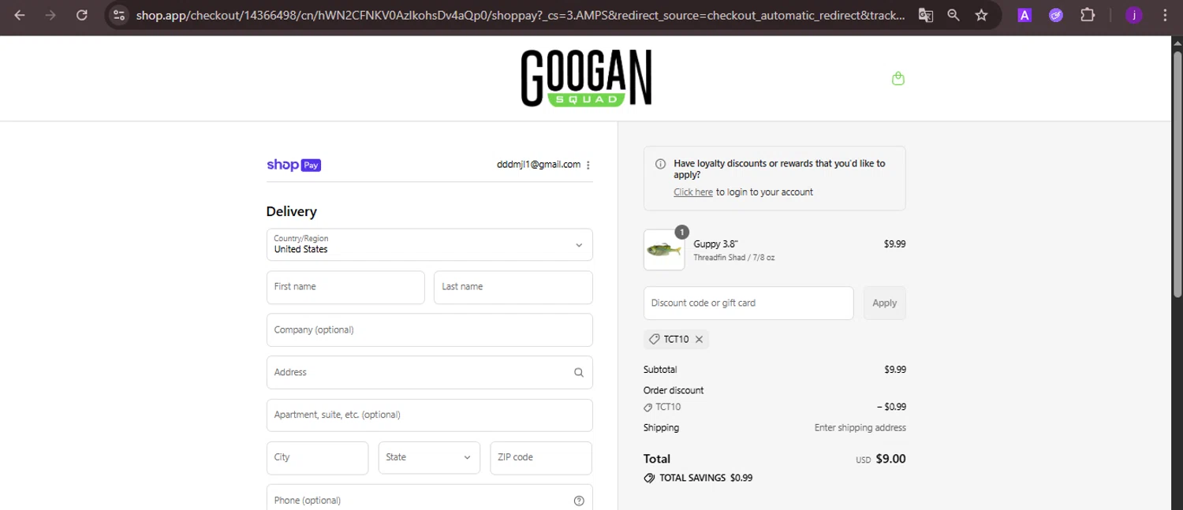Reload the checkout page
The height and width of the screenshot is (510, 1183).
tap(81, 15)
